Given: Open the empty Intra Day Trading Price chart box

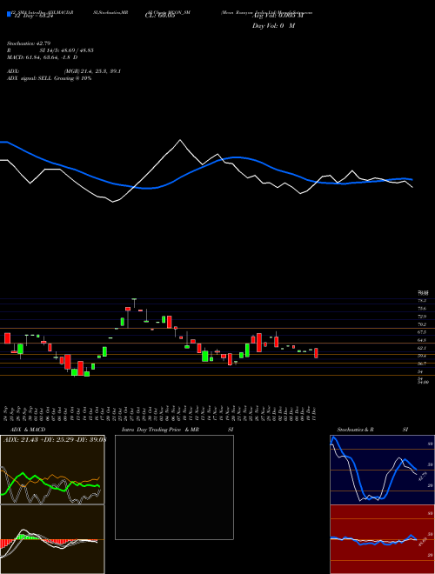Looking at the screenshot, I should click(x=174, y=487).
